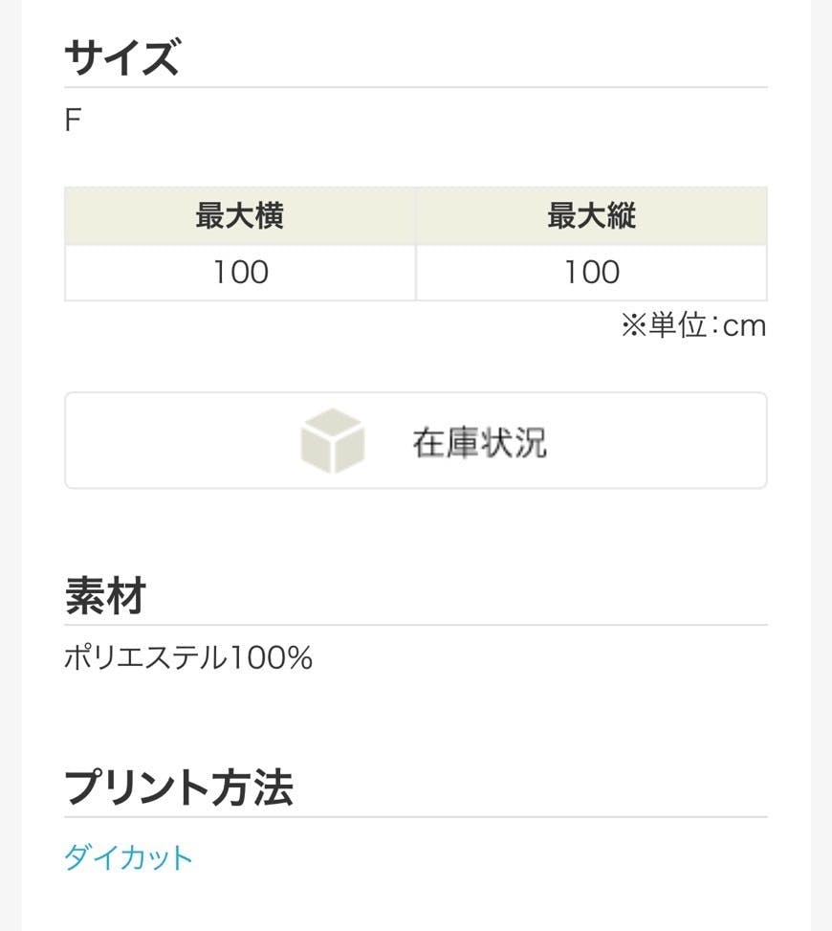
Task: Select the ポリエステル100% material text
Action: tap(188, 658)
